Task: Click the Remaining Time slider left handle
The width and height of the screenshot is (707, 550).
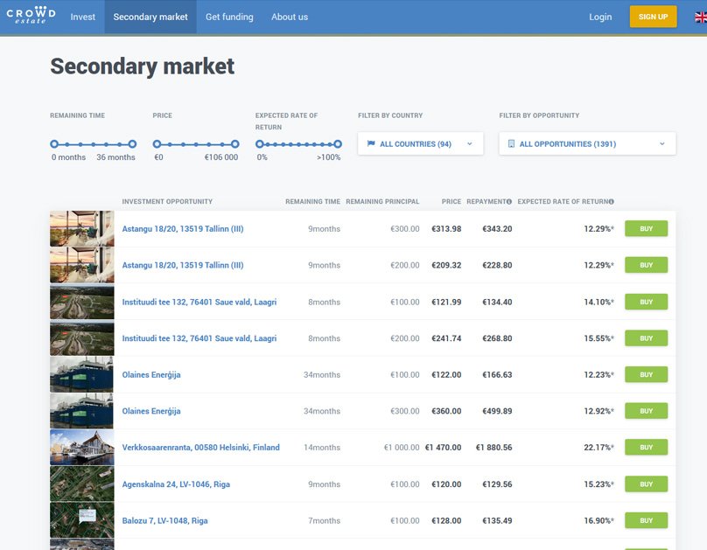Action: pyautogui.click(x=54, y=144)
